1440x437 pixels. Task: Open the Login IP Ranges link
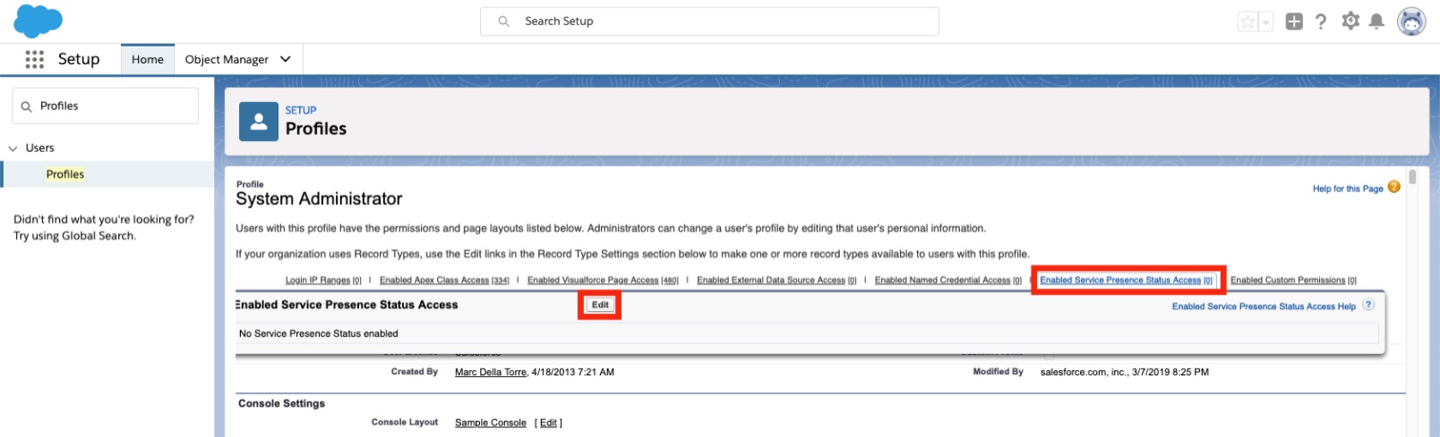point(323,281)
